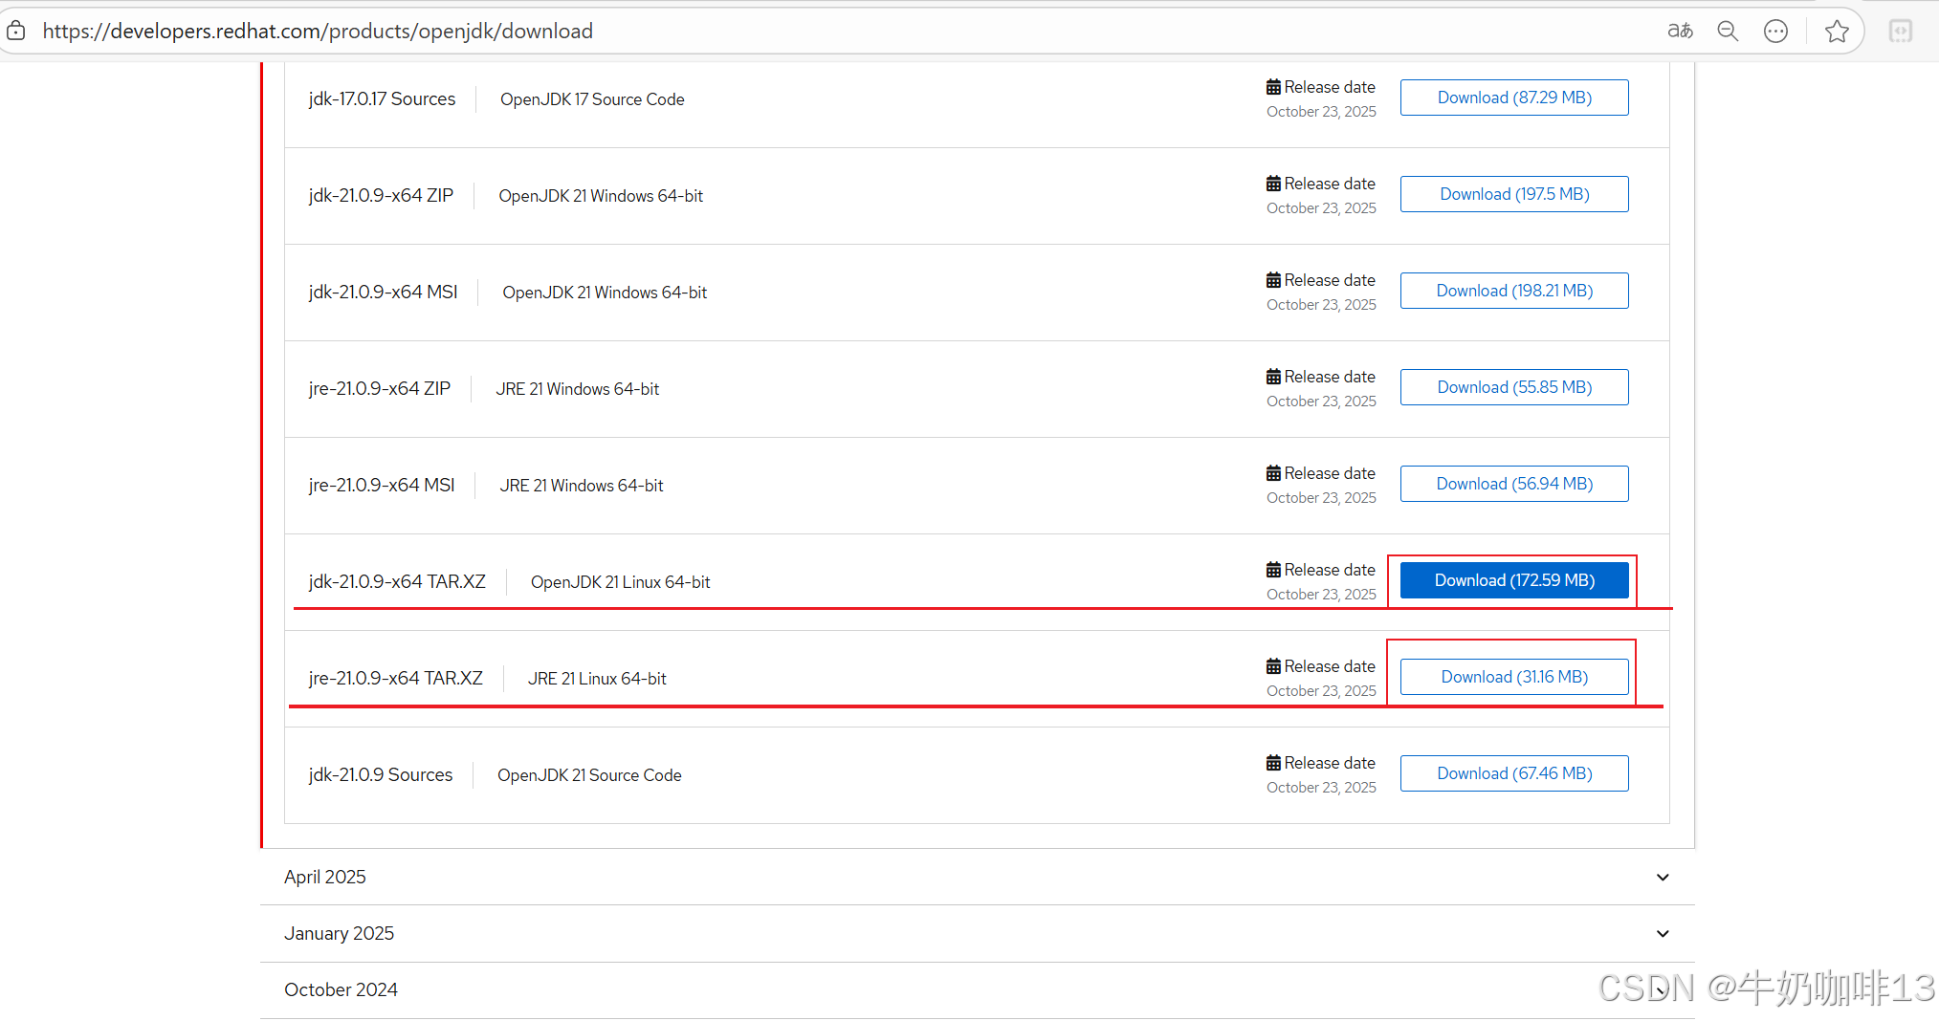Click calendar icon in jdk-17.0.17 Sources row
The width and height of the screenshot is (1939, 1021).
point(1273,87)
